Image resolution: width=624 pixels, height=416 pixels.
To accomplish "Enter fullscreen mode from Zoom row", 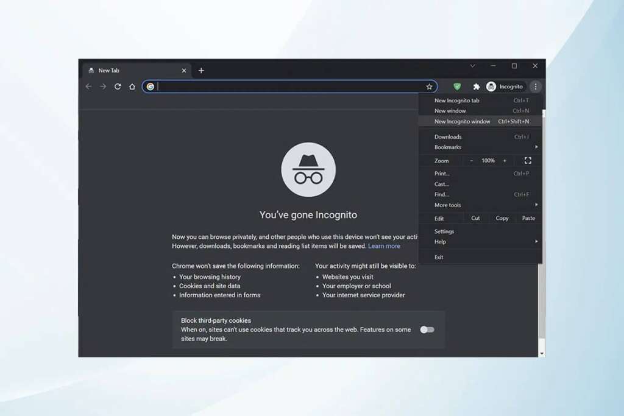I will click(528, 161).
